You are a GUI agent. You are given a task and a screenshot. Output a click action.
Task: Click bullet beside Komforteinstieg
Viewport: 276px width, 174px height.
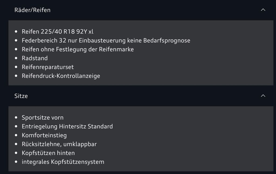(16, 135)
